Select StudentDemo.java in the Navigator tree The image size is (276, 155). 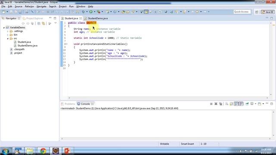click(27, 46)
